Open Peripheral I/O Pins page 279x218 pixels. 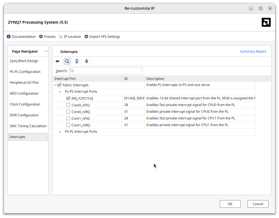tap(24, 83)
